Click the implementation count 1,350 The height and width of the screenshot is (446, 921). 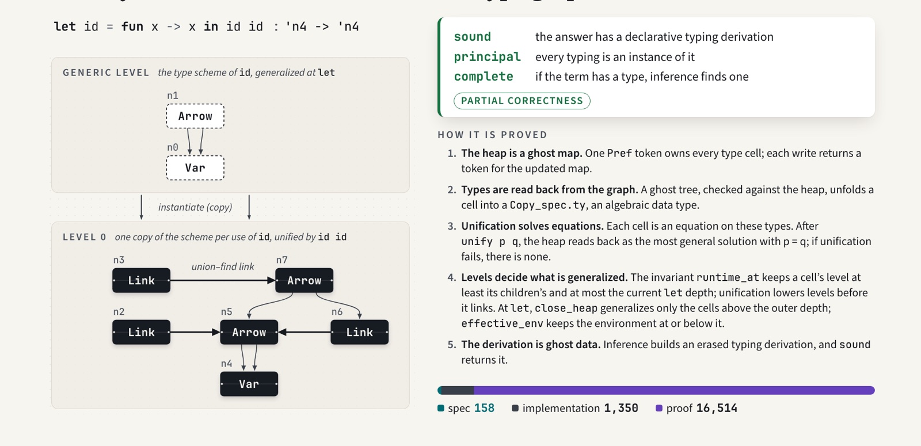[621, 408]
